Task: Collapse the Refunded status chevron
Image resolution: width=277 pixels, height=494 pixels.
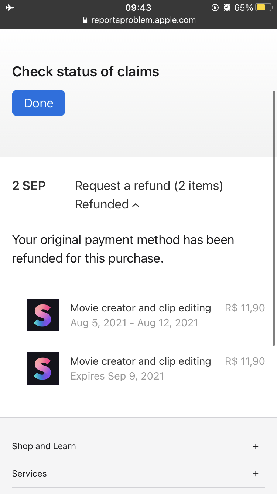Action: (136, 205)
